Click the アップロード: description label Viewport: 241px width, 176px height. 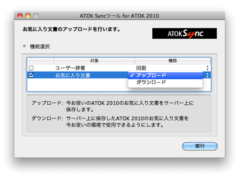(47, 103)
